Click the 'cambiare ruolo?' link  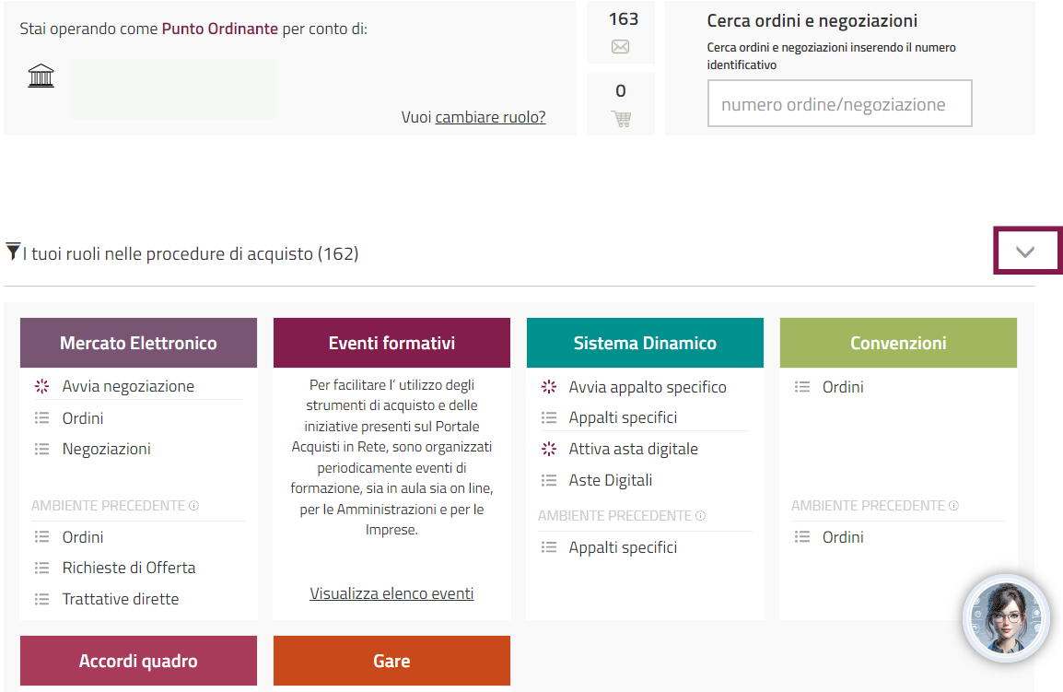(x=490, y=117)
